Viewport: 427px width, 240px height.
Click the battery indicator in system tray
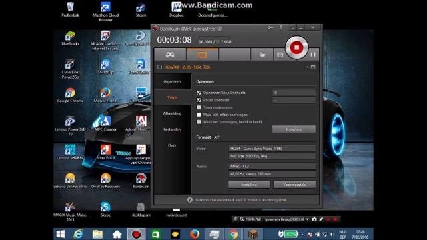click(x=290, y=234)
